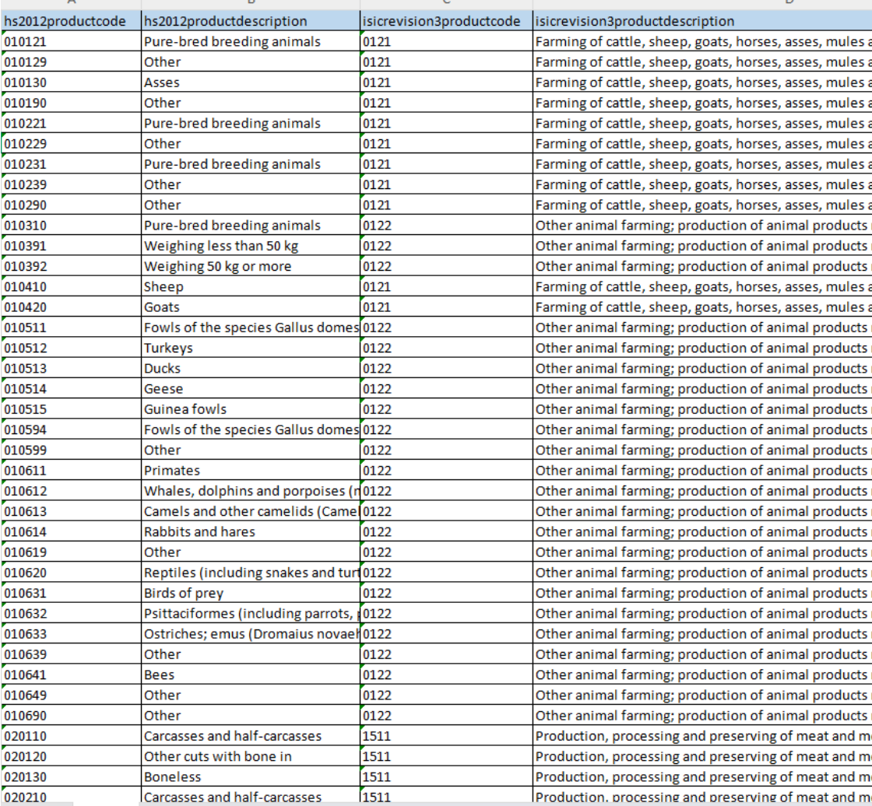
Task: Click cell with code 010190
Action: [71, 103]
